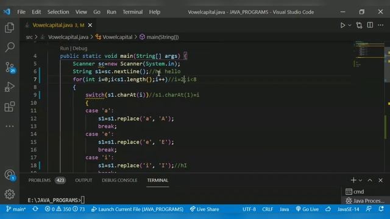390x219 pixels.
Task: Open the Terminal menu
Action: click(133, 12)
